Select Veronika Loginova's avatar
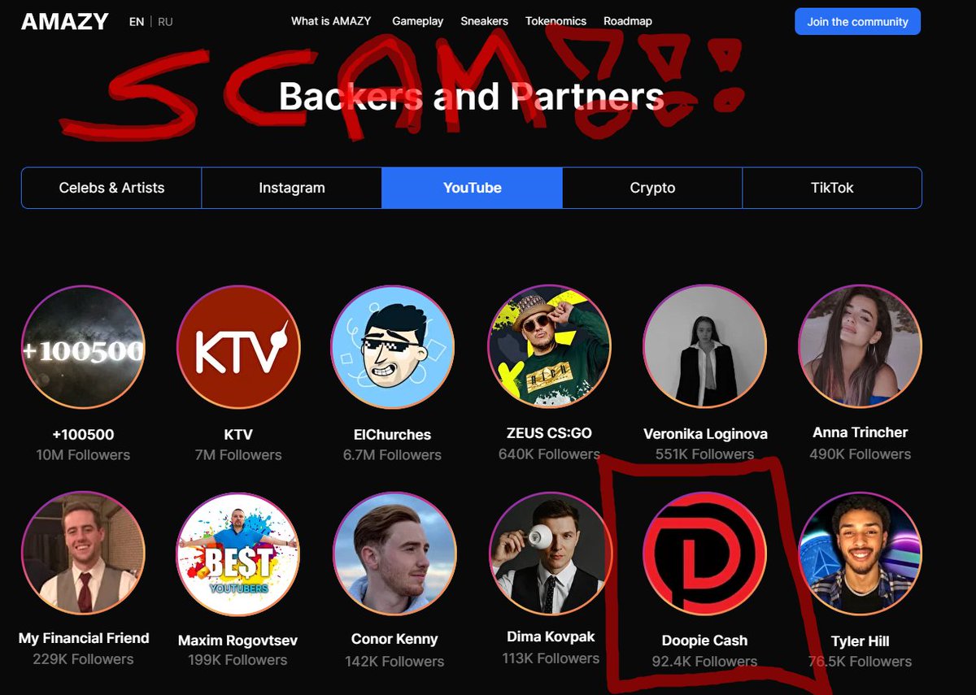This screenshot has height=695, width=976. tap(704, 345)
